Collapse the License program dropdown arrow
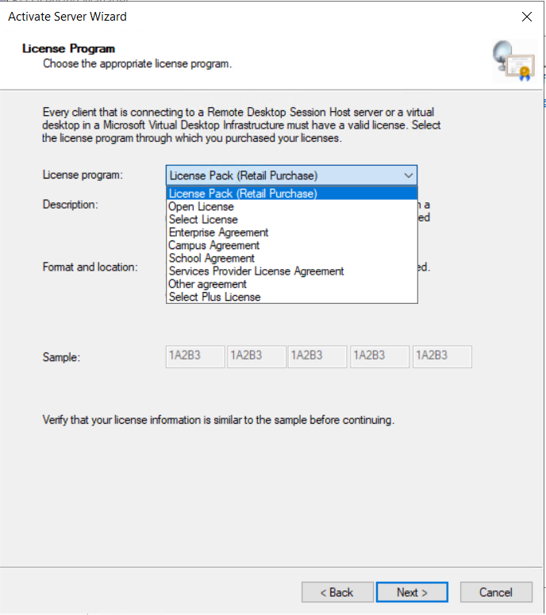The height and width of the screenshot is (615, 546). point(408,175)
